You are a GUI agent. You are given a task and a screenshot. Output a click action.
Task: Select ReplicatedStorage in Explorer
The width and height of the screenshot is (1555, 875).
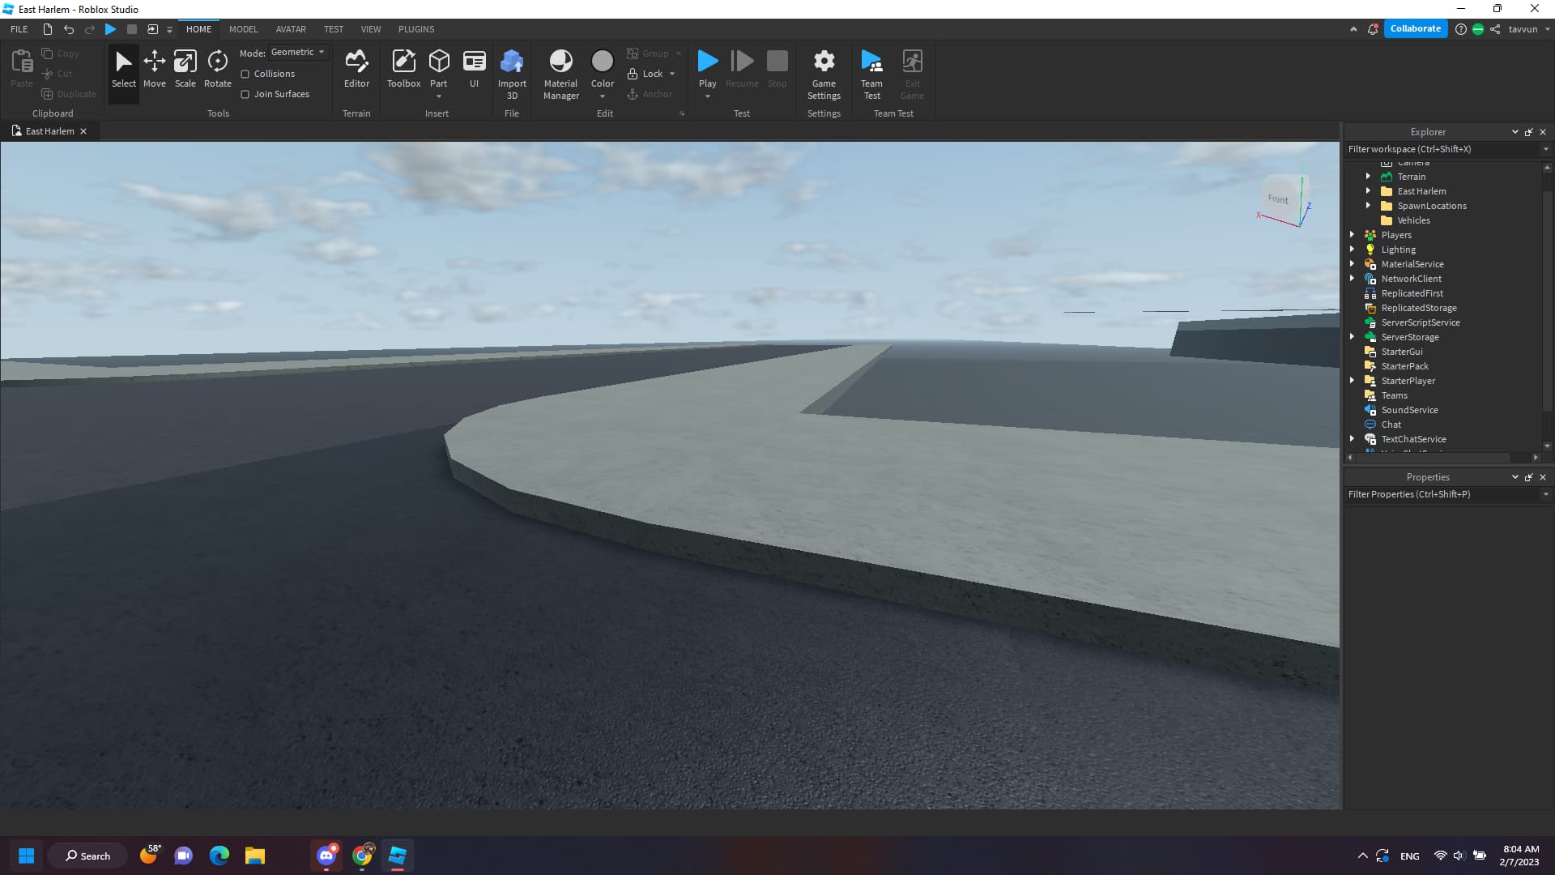pos(1419,308)
